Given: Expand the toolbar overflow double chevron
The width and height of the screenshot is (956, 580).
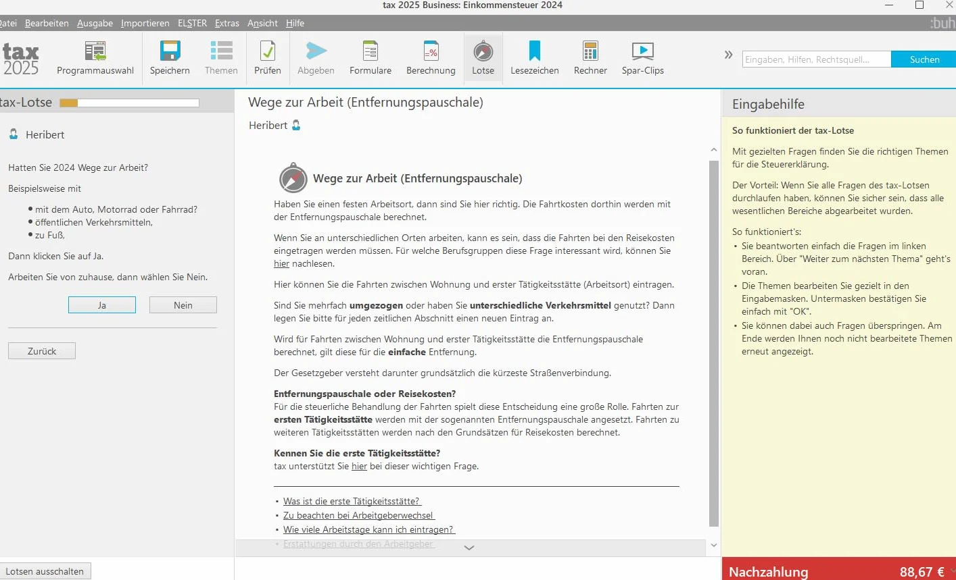Looking at the screenshot, I should tap(728, 55).
